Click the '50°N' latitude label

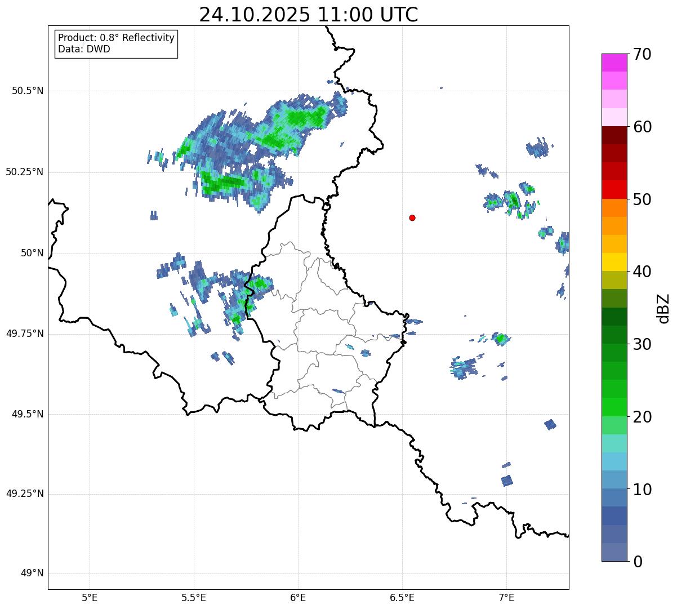pyautogui.click(x=32, y=253)
